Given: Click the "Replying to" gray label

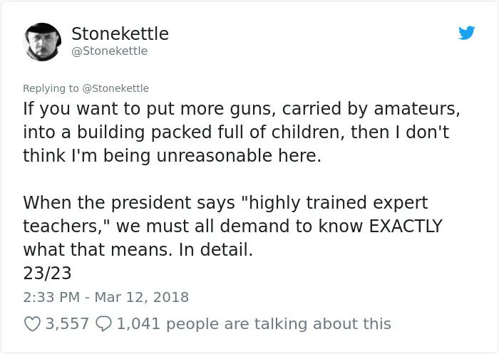Looking at the screenshot, I should [51, 88].
